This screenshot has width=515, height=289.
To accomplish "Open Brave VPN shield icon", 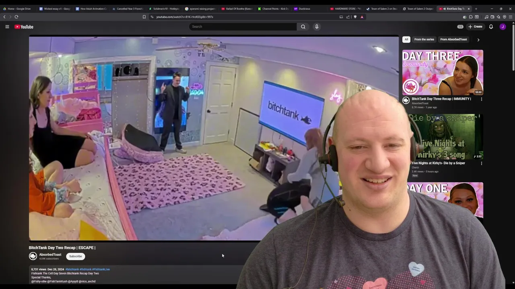I will [505, 17].
